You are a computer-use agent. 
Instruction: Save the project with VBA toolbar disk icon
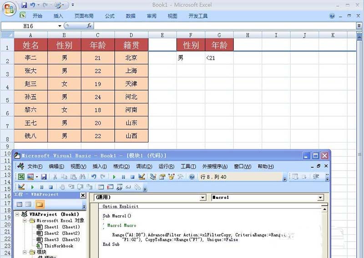pyautogui.click(x=44, y=177)
